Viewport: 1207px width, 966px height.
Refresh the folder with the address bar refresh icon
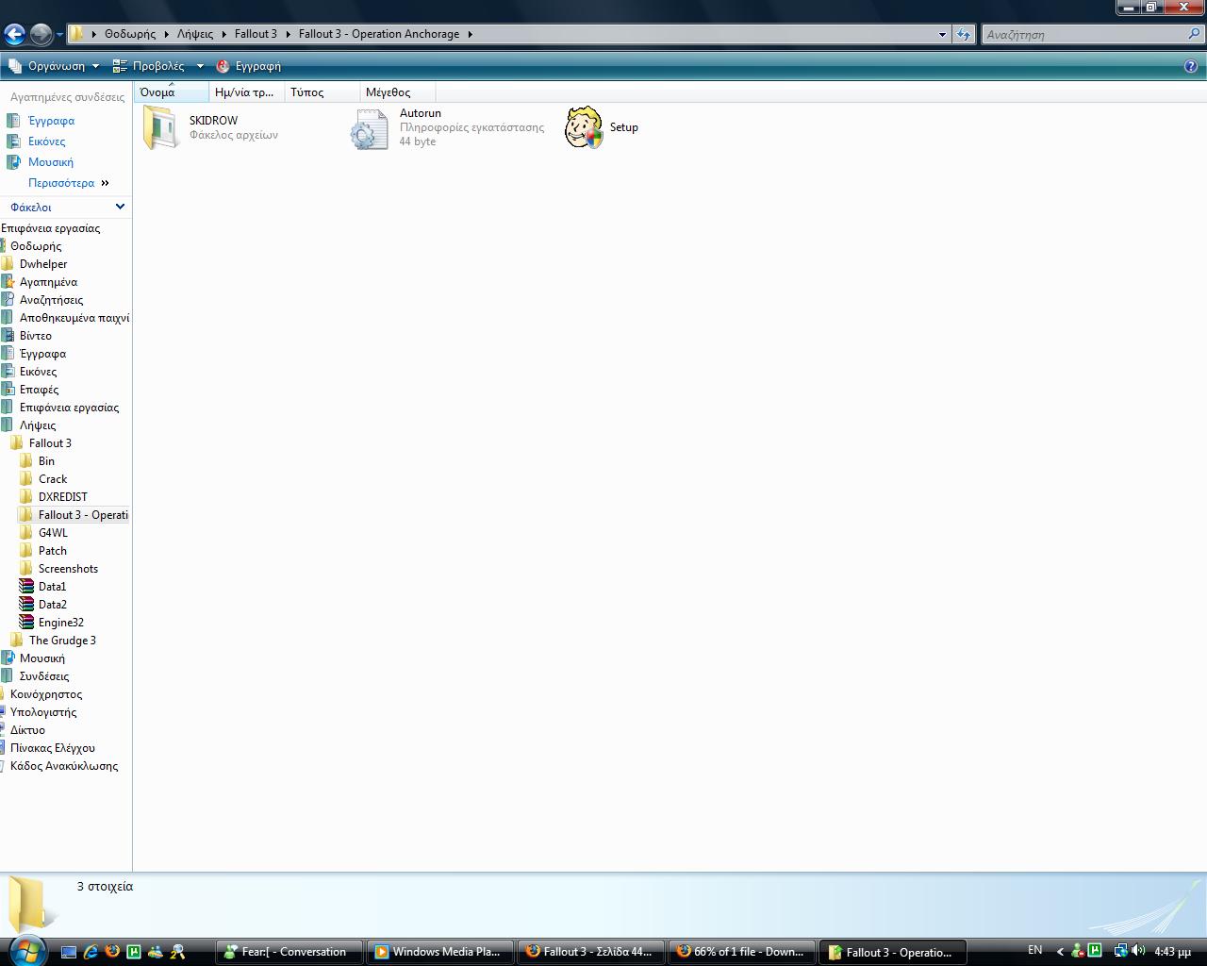(x=963, y=34)
